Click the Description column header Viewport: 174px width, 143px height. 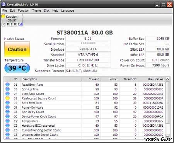pyautogui.click(x=51, y=79)
